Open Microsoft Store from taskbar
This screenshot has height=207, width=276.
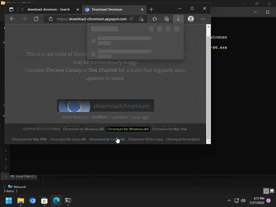pos(44,201)
